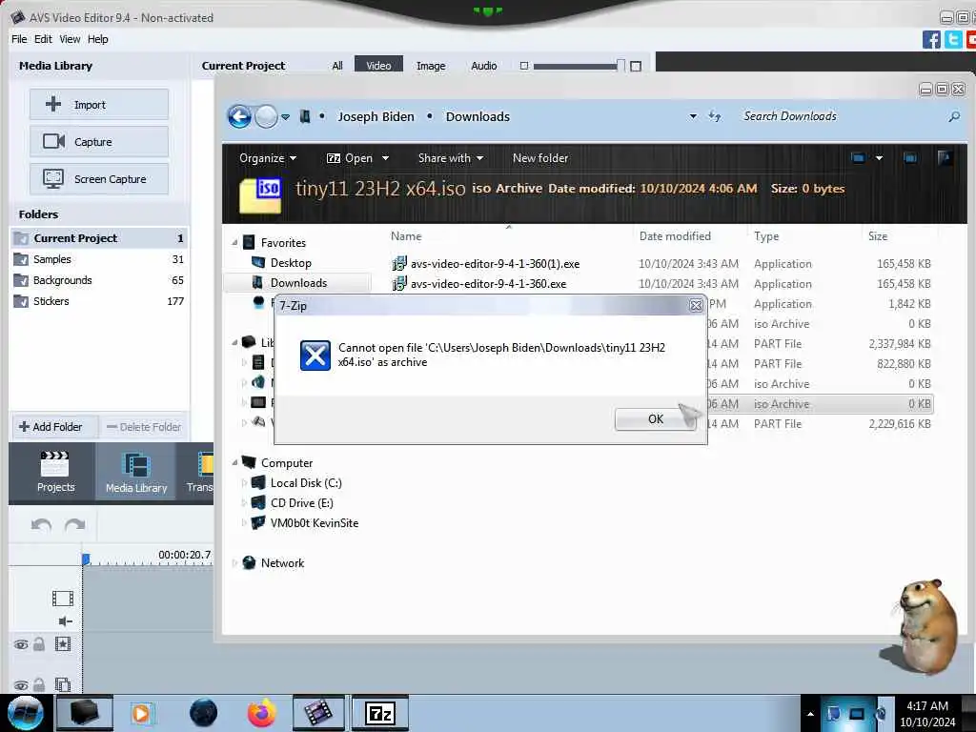This screenshot has height=732, width=976.
Task: Click New folder in Explorer toolbar
Action: [540, 158]
